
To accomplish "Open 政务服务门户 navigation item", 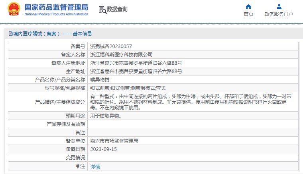I will coord(279,14).
